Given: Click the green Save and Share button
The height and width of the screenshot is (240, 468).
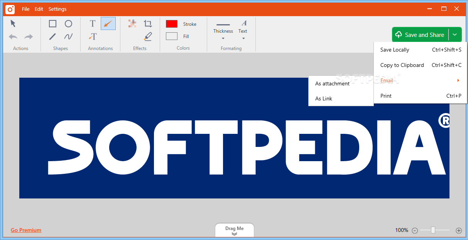Looking at the screenshot, I should [x=420, y=35].
